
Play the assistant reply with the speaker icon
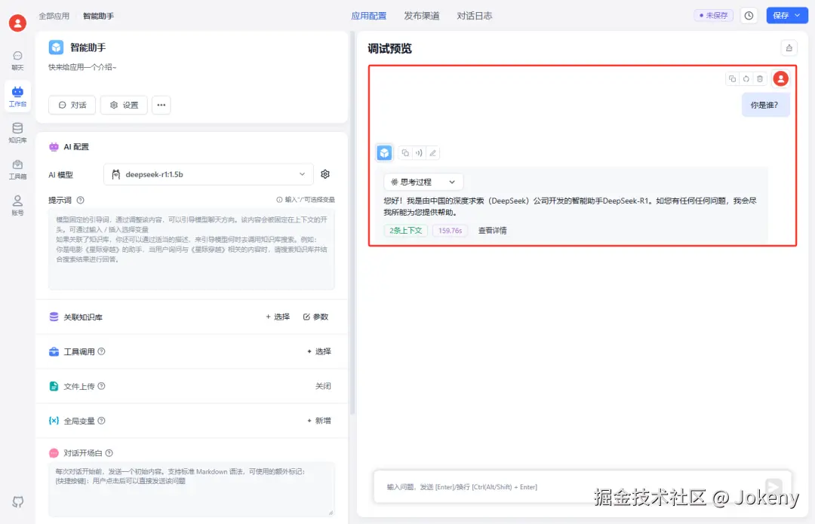click(418, 153)
